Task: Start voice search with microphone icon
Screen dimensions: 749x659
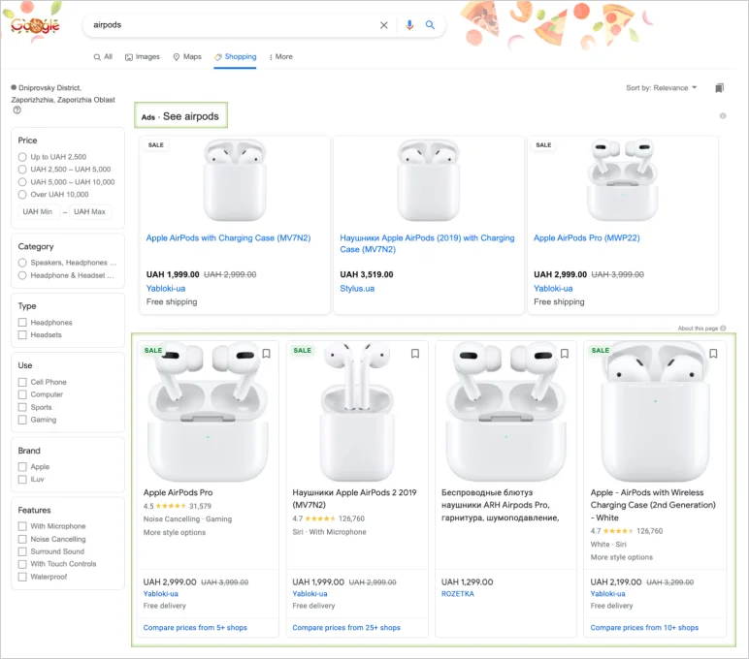Action: 409,25
